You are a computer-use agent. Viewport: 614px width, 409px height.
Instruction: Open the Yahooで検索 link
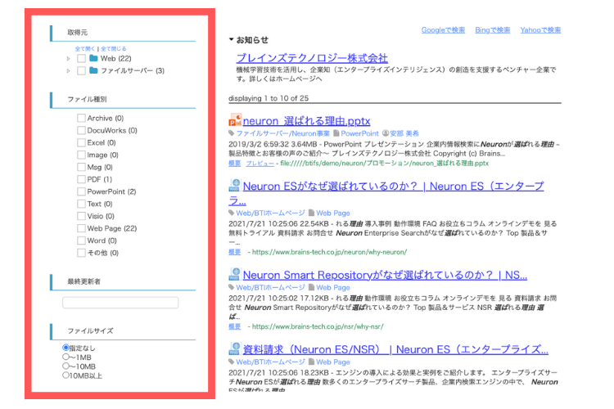(x=540, y=30)
